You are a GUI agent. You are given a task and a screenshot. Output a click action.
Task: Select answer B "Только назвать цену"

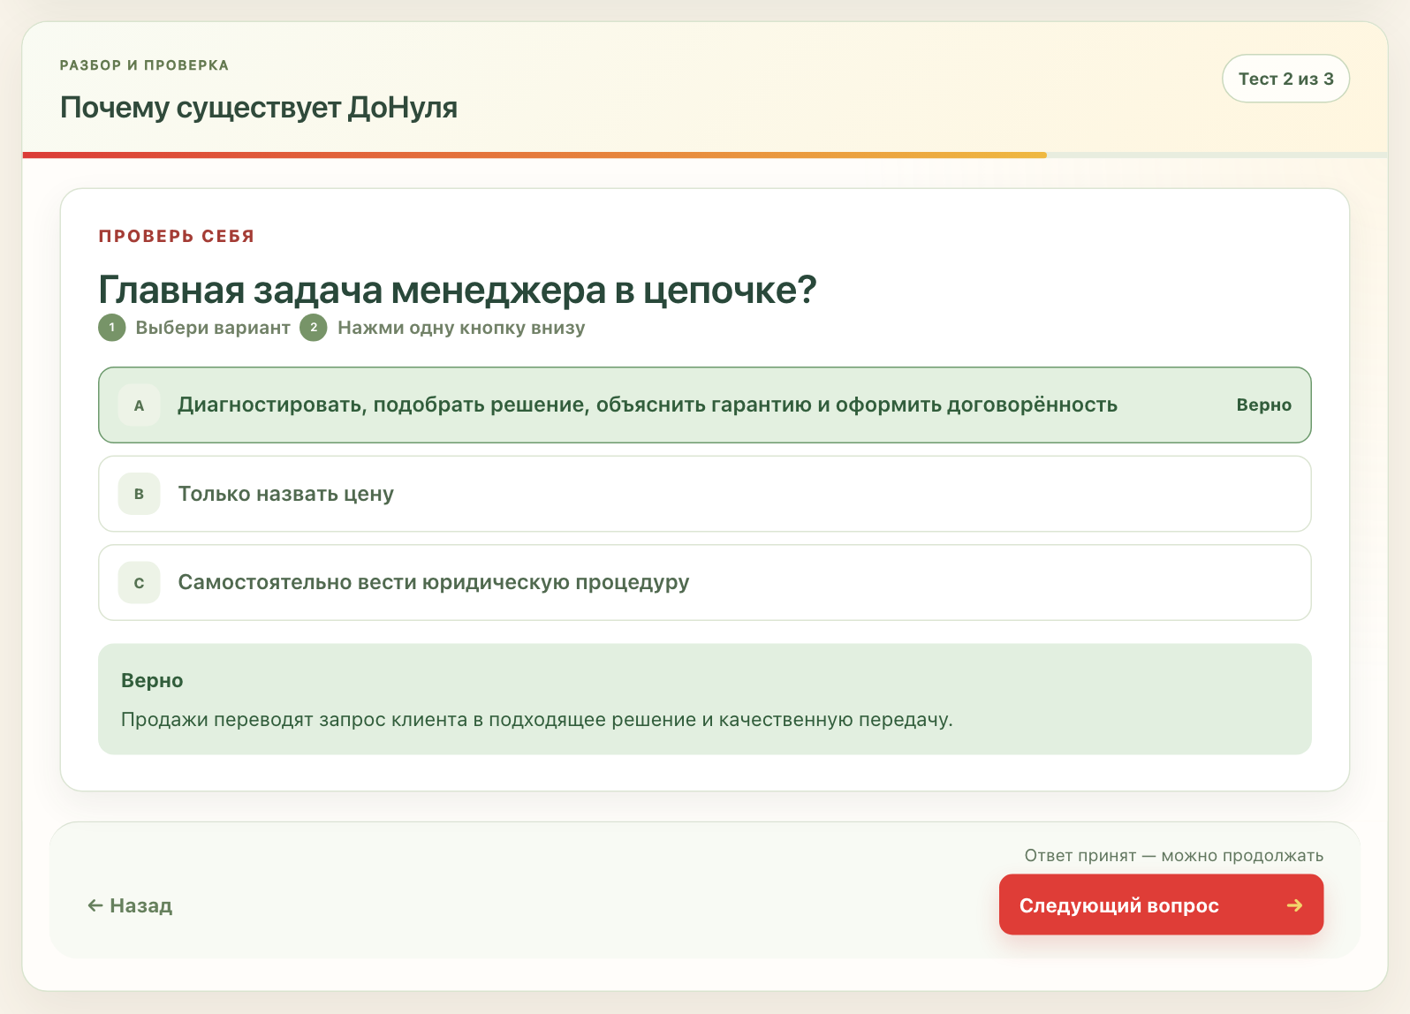coord(704,494)
